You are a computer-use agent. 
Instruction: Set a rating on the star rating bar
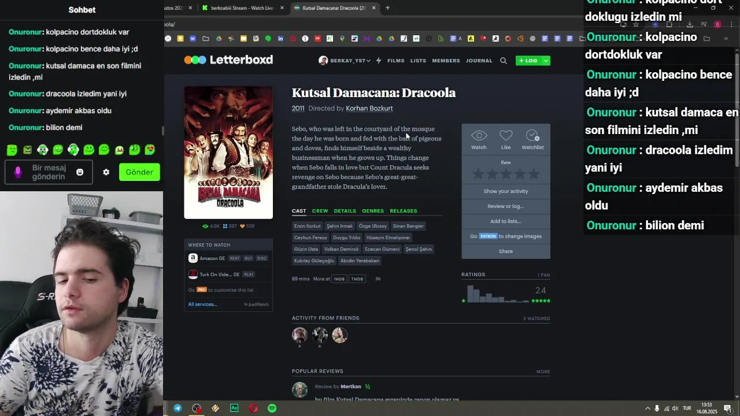point(506,173)
